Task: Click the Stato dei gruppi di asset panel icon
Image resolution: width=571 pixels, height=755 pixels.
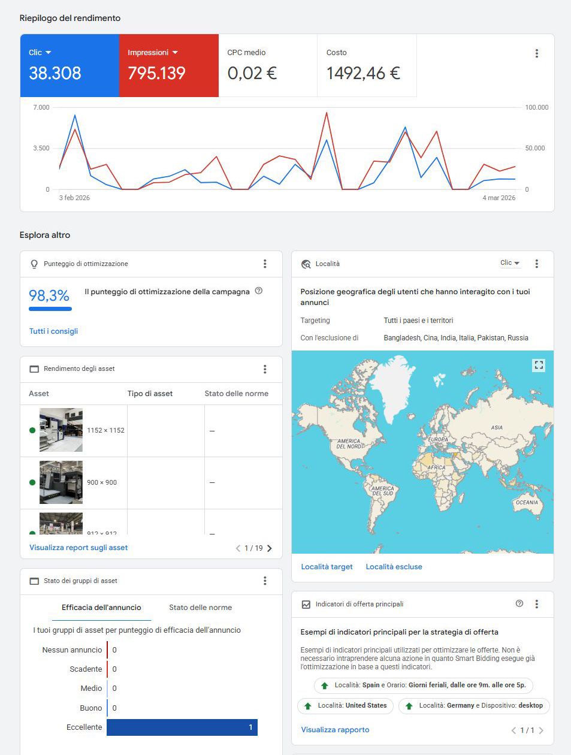Action: pos(34,581)
